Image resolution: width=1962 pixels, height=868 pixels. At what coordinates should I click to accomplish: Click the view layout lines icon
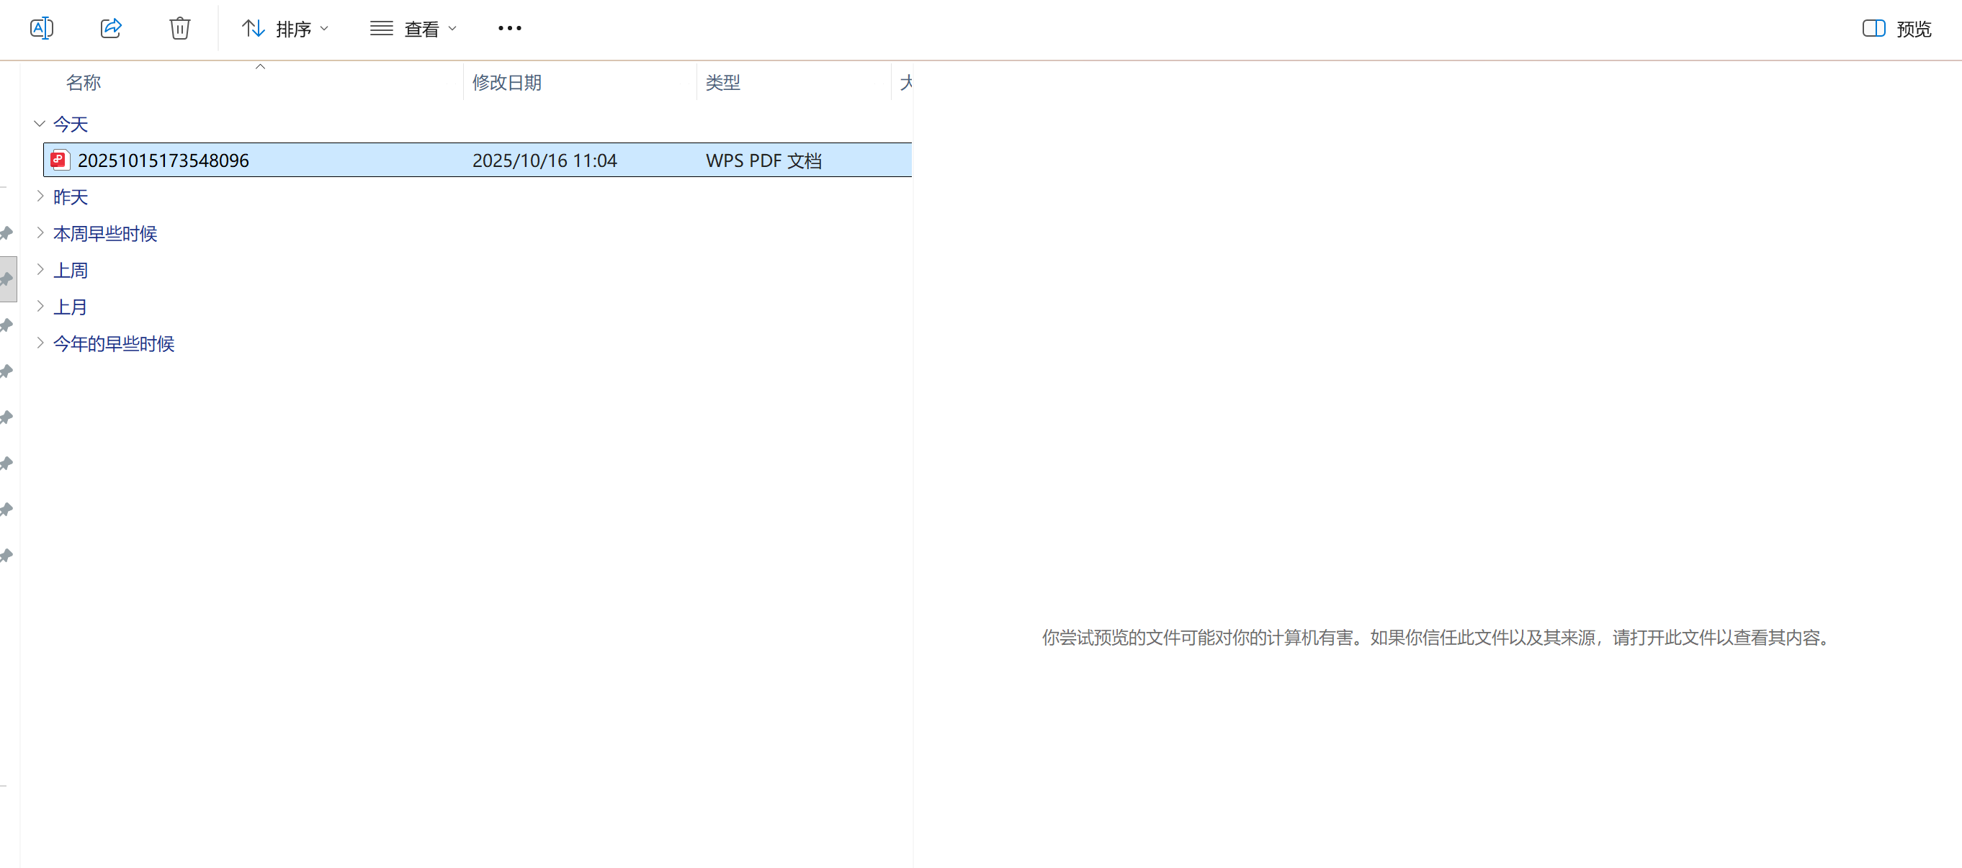[381, 28]
